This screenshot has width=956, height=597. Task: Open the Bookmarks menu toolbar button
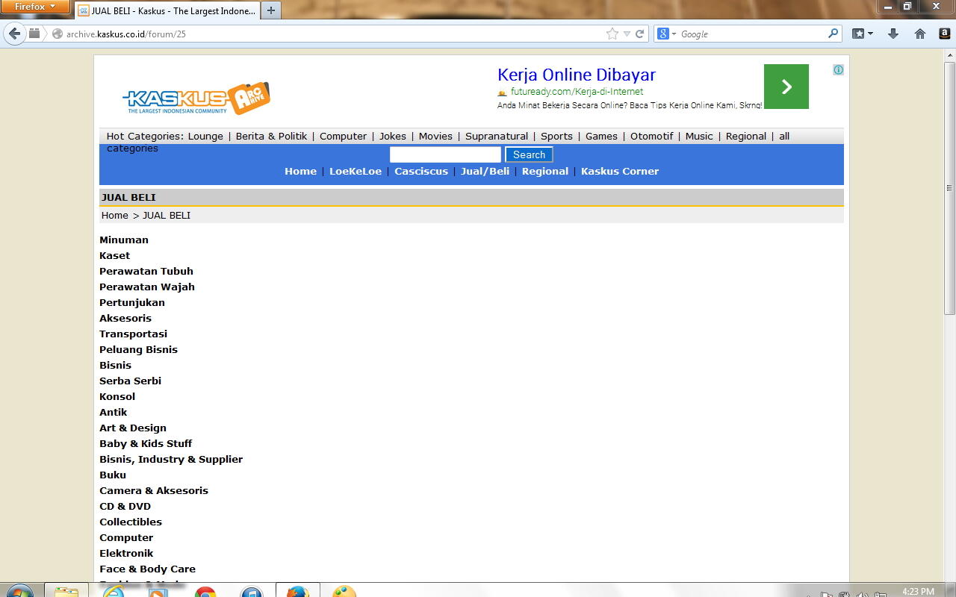click(863, 34)
